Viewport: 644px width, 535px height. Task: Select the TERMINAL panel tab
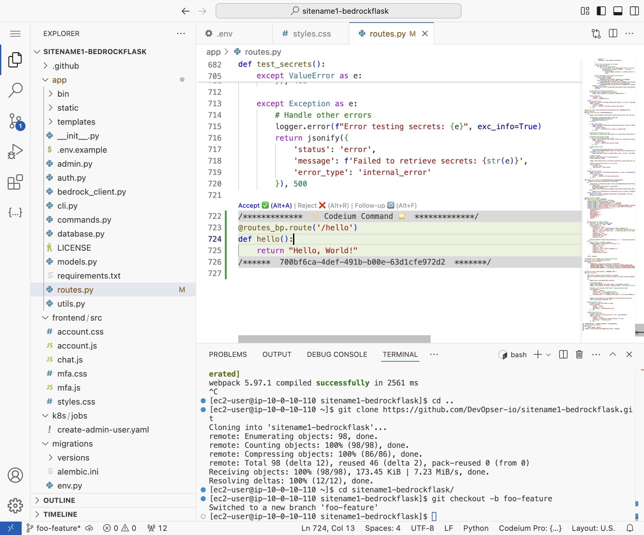point(400,355)
